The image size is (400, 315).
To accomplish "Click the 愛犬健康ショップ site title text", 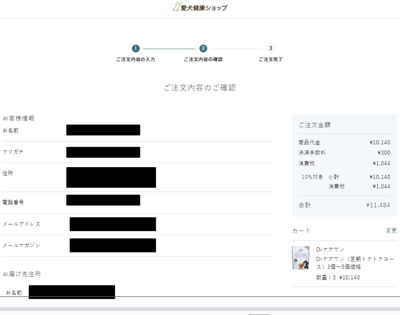I will 204,8.
